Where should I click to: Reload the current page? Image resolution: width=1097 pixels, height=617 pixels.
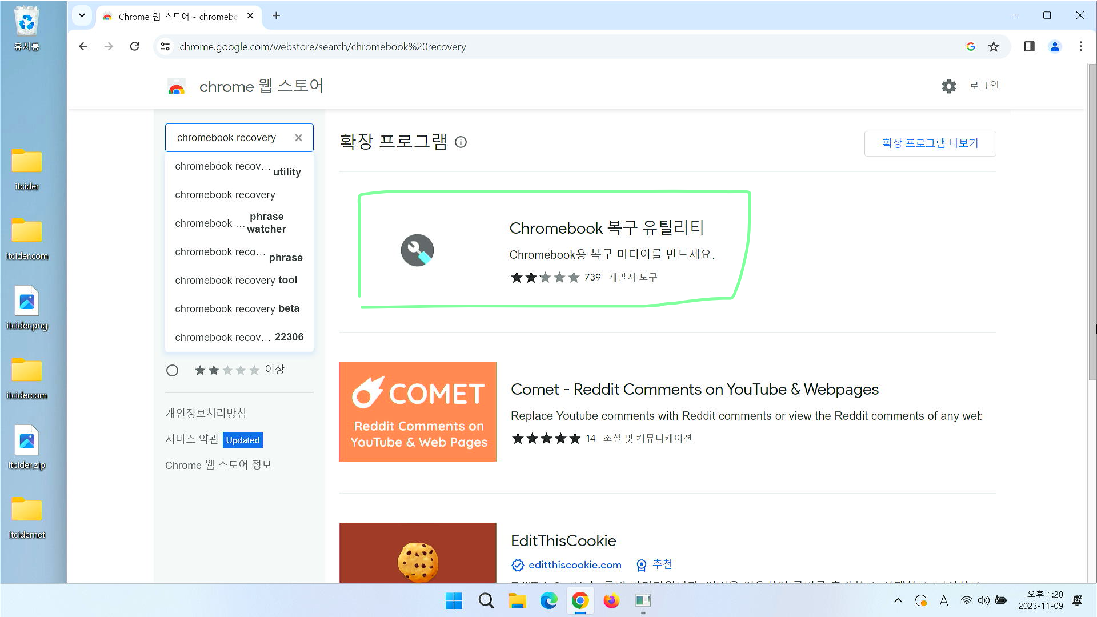click(134, 47)
